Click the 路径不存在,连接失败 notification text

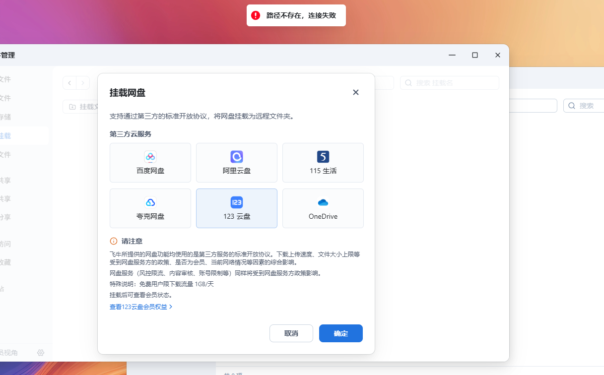click(301, 15)
